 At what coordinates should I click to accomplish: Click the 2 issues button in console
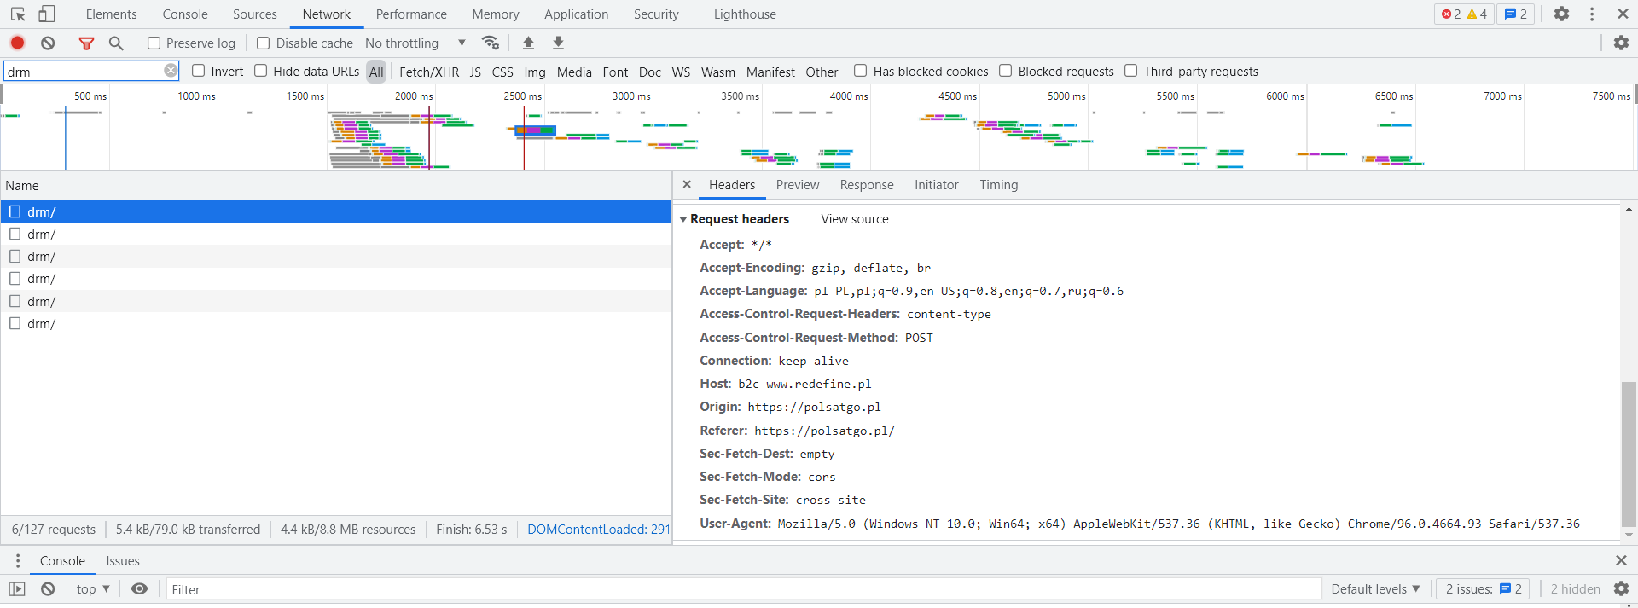tap(1484, 588)
